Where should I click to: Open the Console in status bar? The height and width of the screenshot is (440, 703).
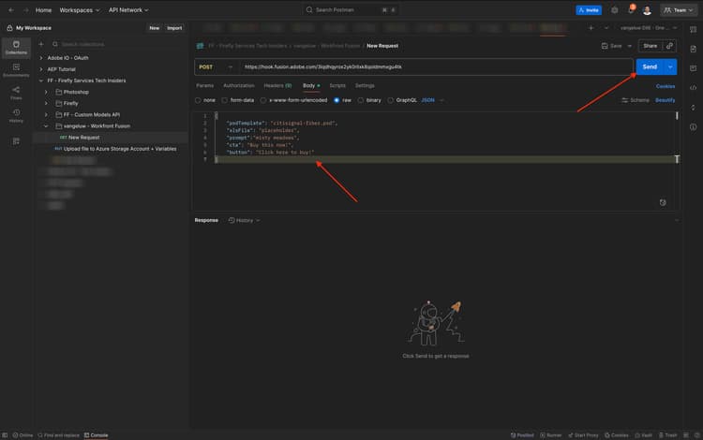[x=98, y=434]
